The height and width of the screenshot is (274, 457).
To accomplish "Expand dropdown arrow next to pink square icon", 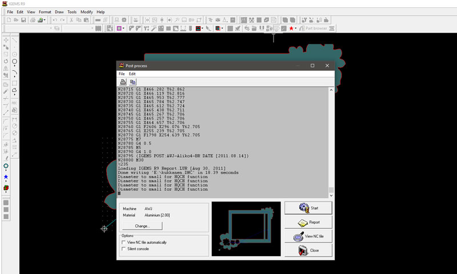I will (123, 28).
